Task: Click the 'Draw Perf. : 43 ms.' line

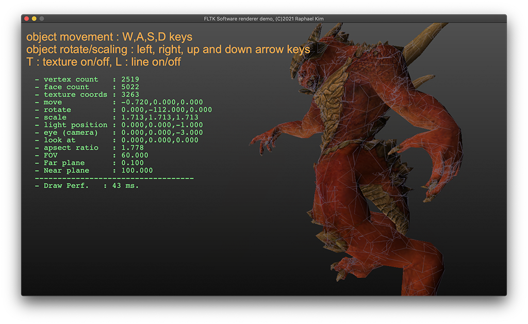Action: [x=87, y=186]
